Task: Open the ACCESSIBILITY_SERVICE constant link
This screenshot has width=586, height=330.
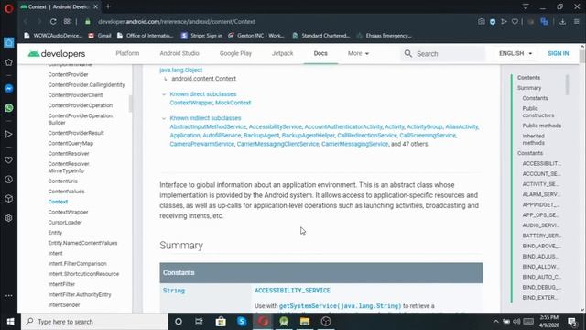Action: click(x=292, y=291)
